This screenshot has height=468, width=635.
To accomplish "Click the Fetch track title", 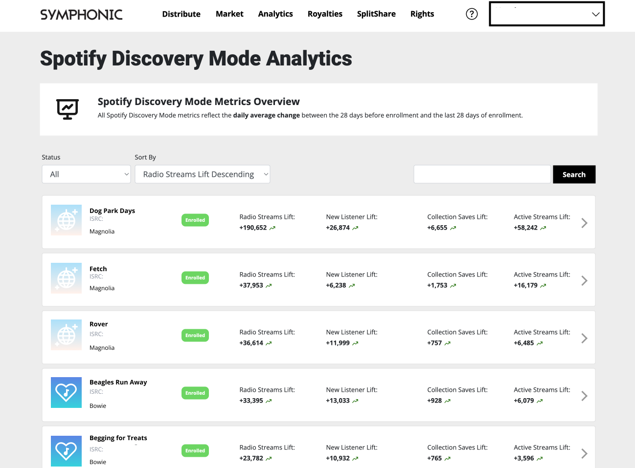I will point(98,269).
